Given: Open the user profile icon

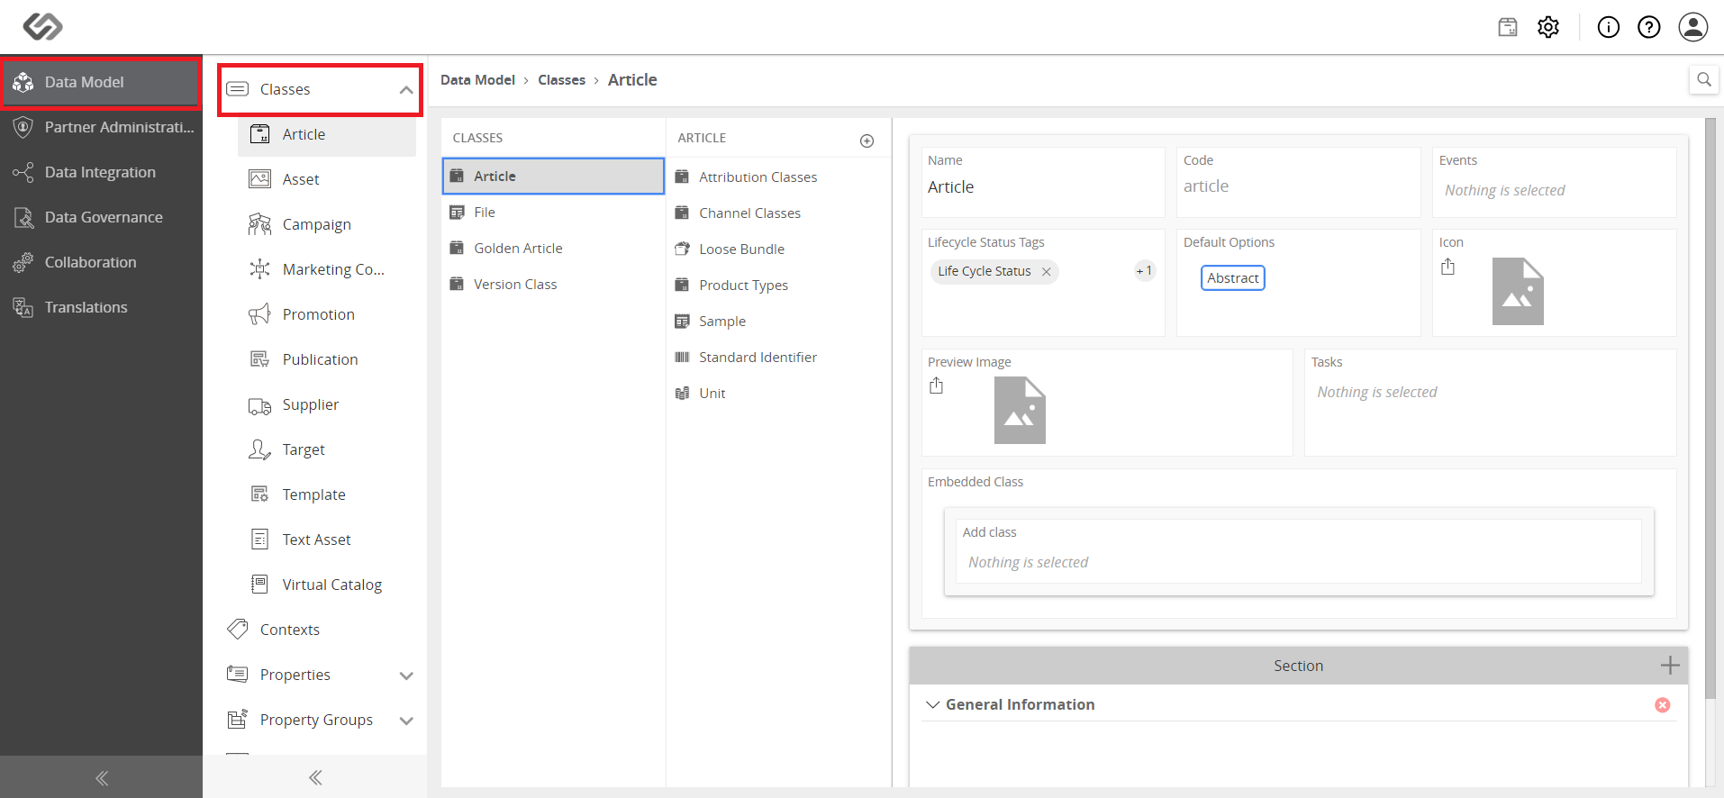Looking at the screenshot, I should tap(1693, 27).
